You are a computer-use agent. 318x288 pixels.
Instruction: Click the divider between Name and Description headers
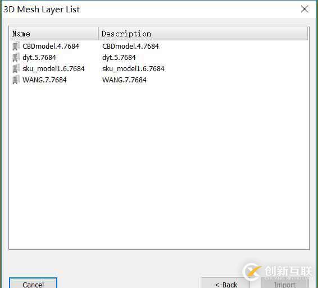[98, 34]
